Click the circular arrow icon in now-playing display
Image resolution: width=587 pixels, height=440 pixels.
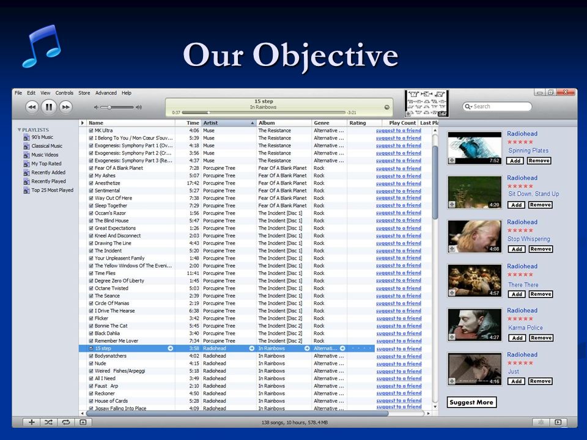pyautogui.click(x=386, y=108)
